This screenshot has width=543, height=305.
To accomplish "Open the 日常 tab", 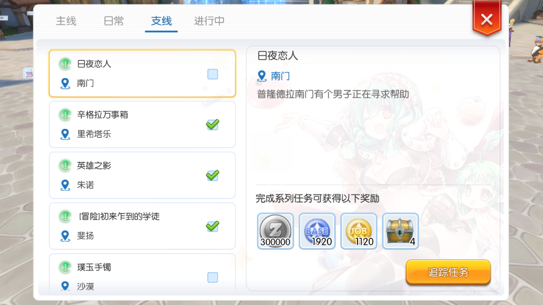I will (113, 21).
